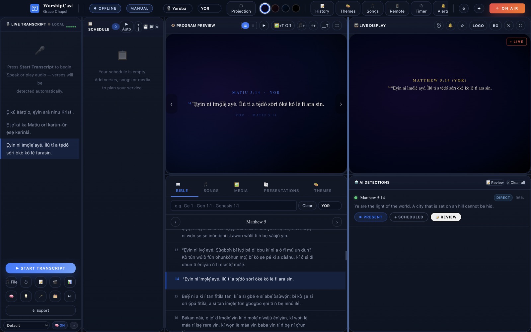Select the blue-ringed color theme swatch

coord(265,8)
